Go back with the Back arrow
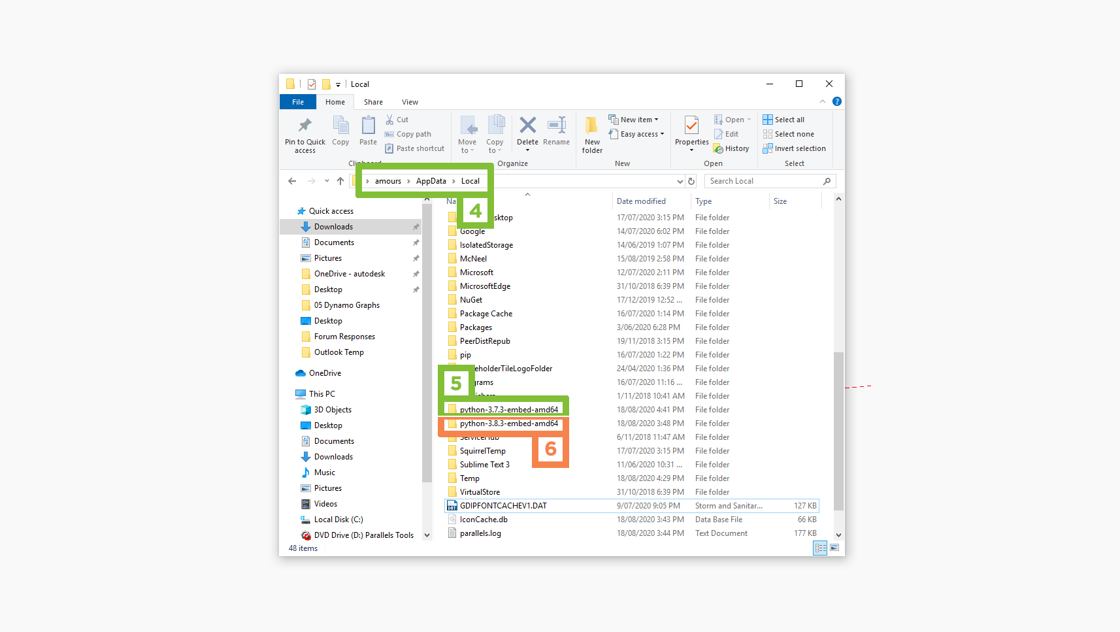 (x=292, y=181)
